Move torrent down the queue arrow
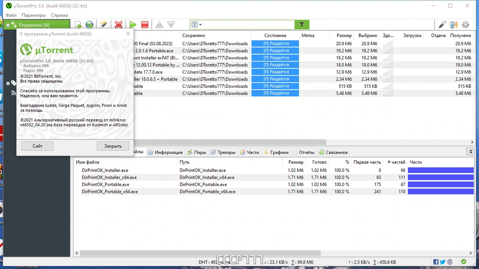This screenshot has height=269, width=479. tap(171, 25)
